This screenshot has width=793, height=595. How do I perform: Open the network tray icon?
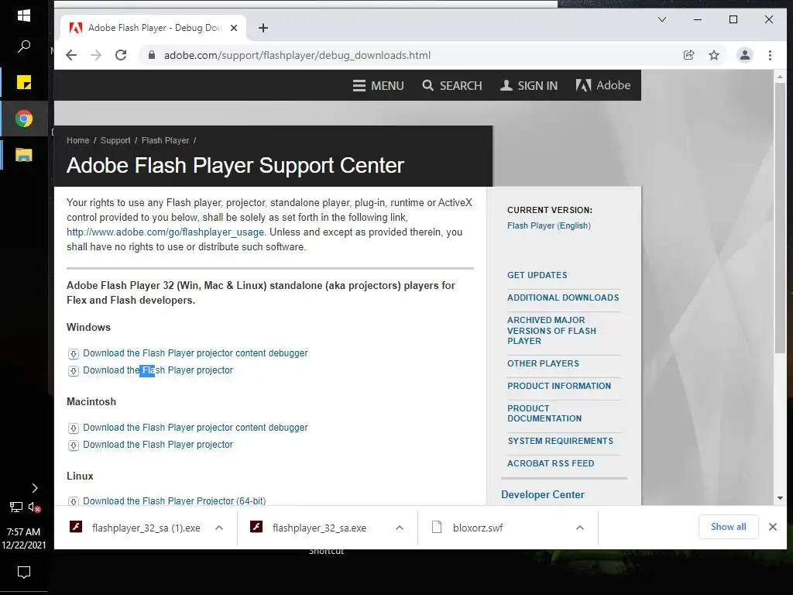[x=16, y=507]
